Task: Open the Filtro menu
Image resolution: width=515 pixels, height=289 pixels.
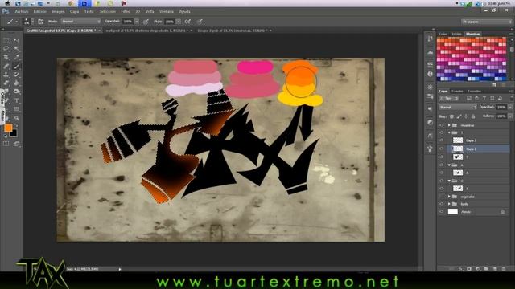Action: click(126, 11)
